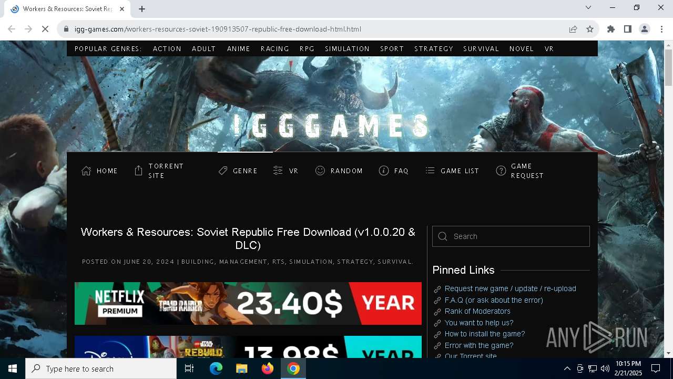Open Windows Start menu
This screenshot has width=673, height=379.
(13, 368)
